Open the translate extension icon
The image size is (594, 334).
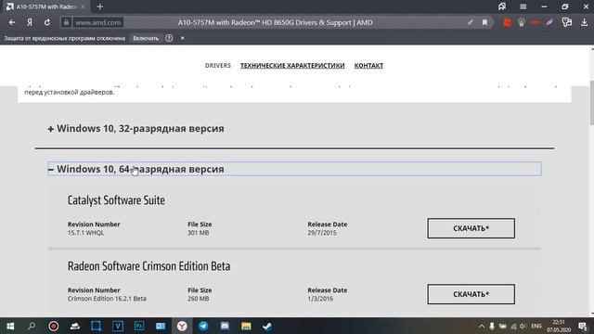coord(567,22)
